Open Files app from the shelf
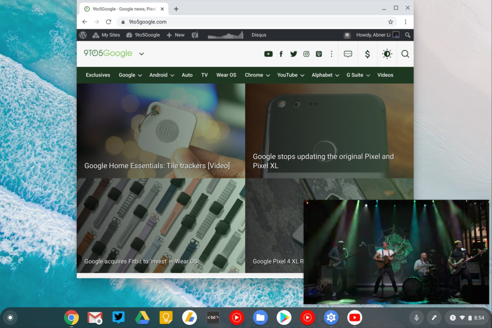Image resolution: width=492 pixels, height=328 pixels. tap(260, 317)
